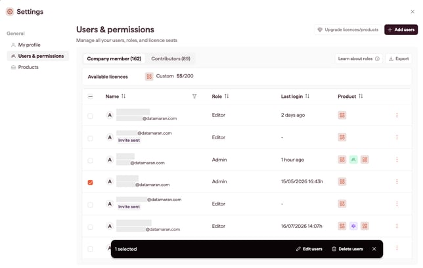Uncheck the Admin user logged in 15/05/2026

tap(91, 183)
